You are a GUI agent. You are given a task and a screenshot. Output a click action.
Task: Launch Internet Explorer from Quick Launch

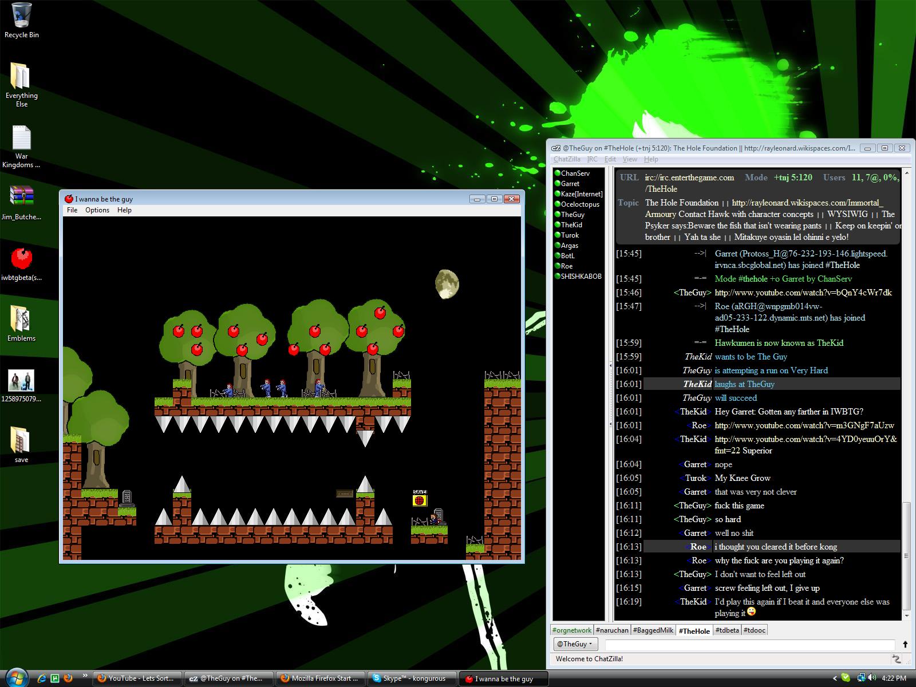click(x=42, y=678)
